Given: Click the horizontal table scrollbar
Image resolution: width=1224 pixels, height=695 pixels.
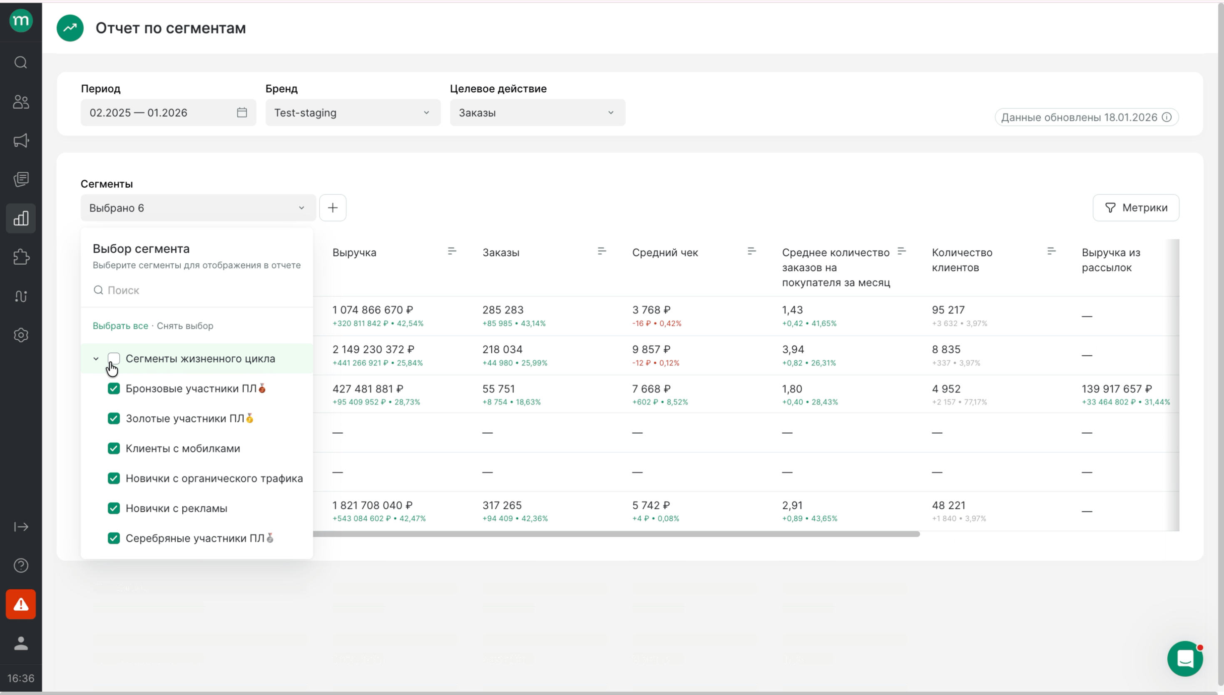Looking at the screenshot, I should pyautogui.click(x=616, y=534).
